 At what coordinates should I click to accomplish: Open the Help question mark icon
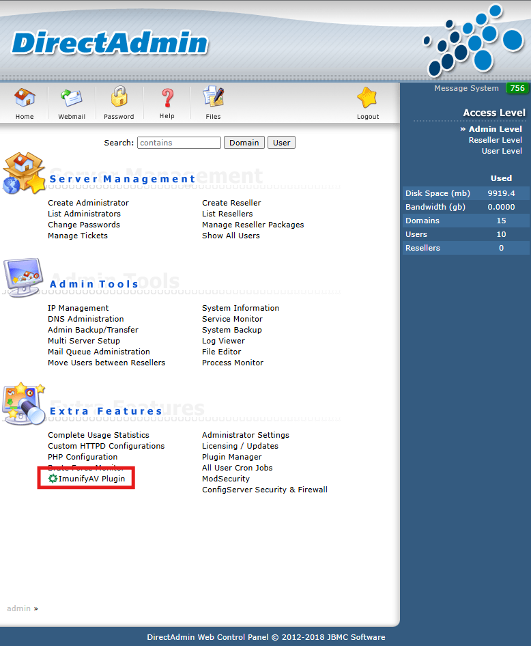point(167,99)
